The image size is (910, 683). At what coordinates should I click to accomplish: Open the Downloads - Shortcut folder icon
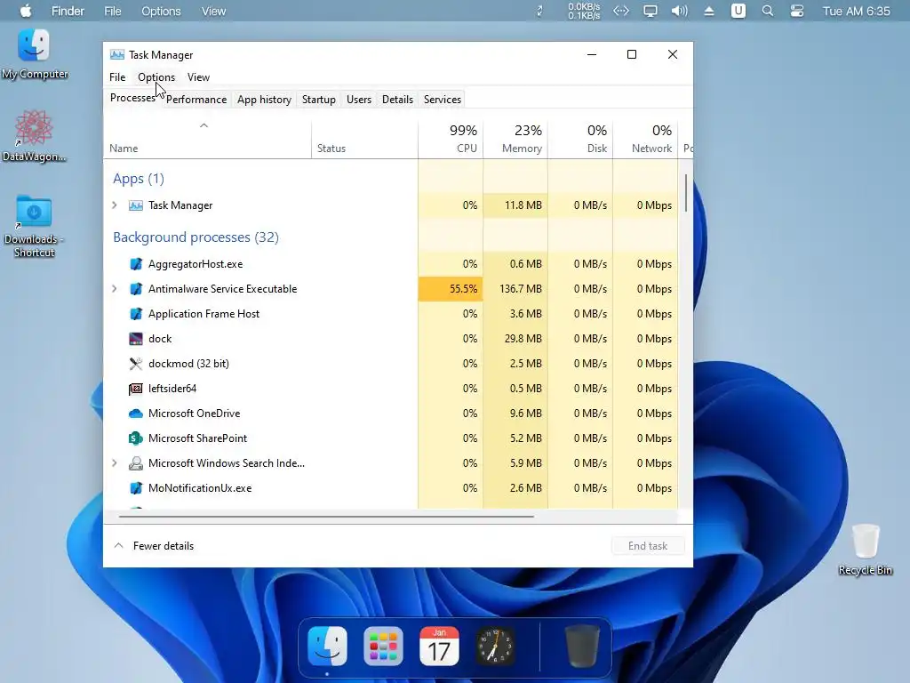tap(34, 226)
